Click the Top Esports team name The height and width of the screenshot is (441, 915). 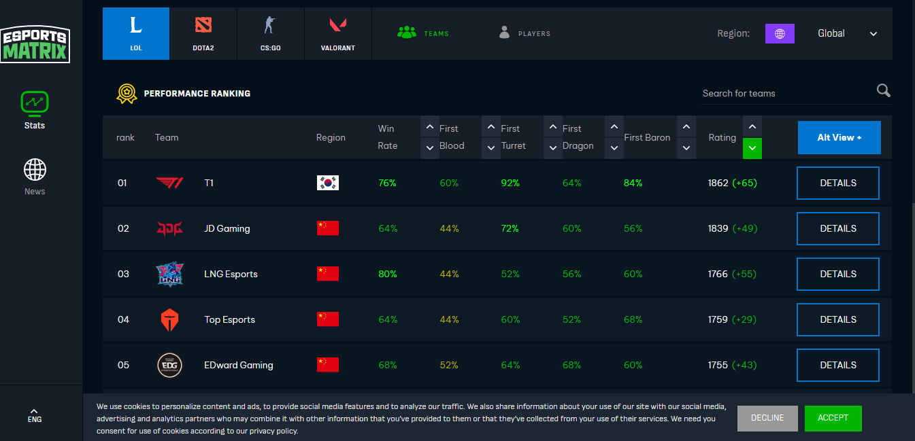[x=230, y=319]
